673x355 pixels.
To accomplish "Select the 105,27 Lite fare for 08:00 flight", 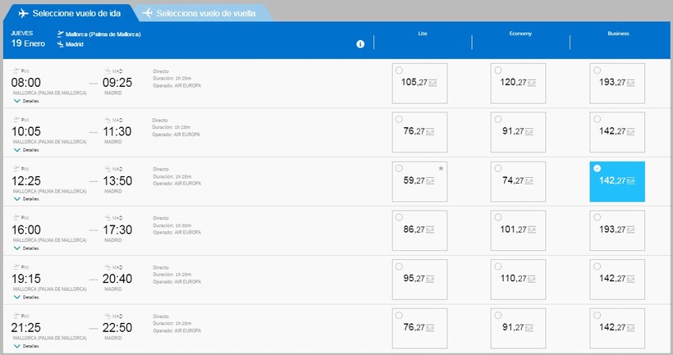I will (x=419, y=84).
